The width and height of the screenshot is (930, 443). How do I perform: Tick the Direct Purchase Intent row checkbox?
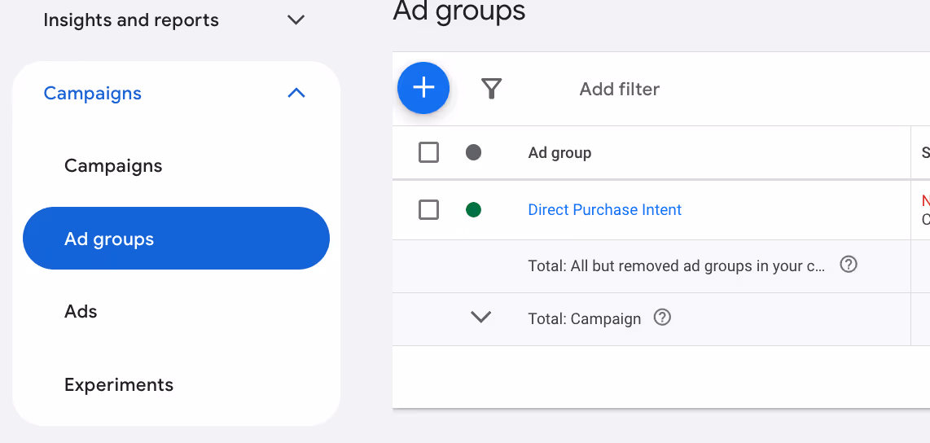pyautogui.click(x=429, y=209)
